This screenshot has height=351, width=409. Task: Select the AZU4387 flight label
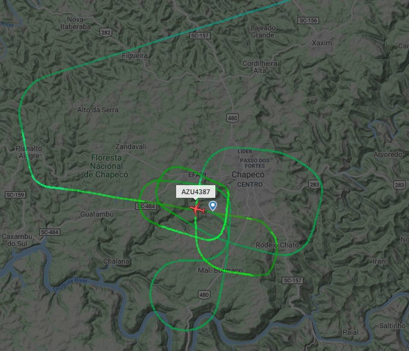pos(195,192)
